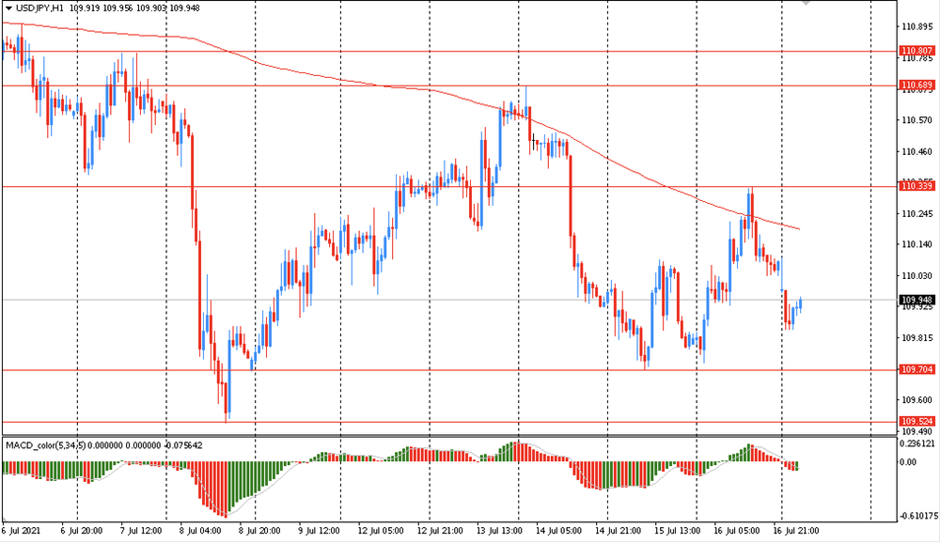Image resolution: width=940 pixels, height=543 pixels.
Task: Click the 109.490 price scale value
Action: 917,431
